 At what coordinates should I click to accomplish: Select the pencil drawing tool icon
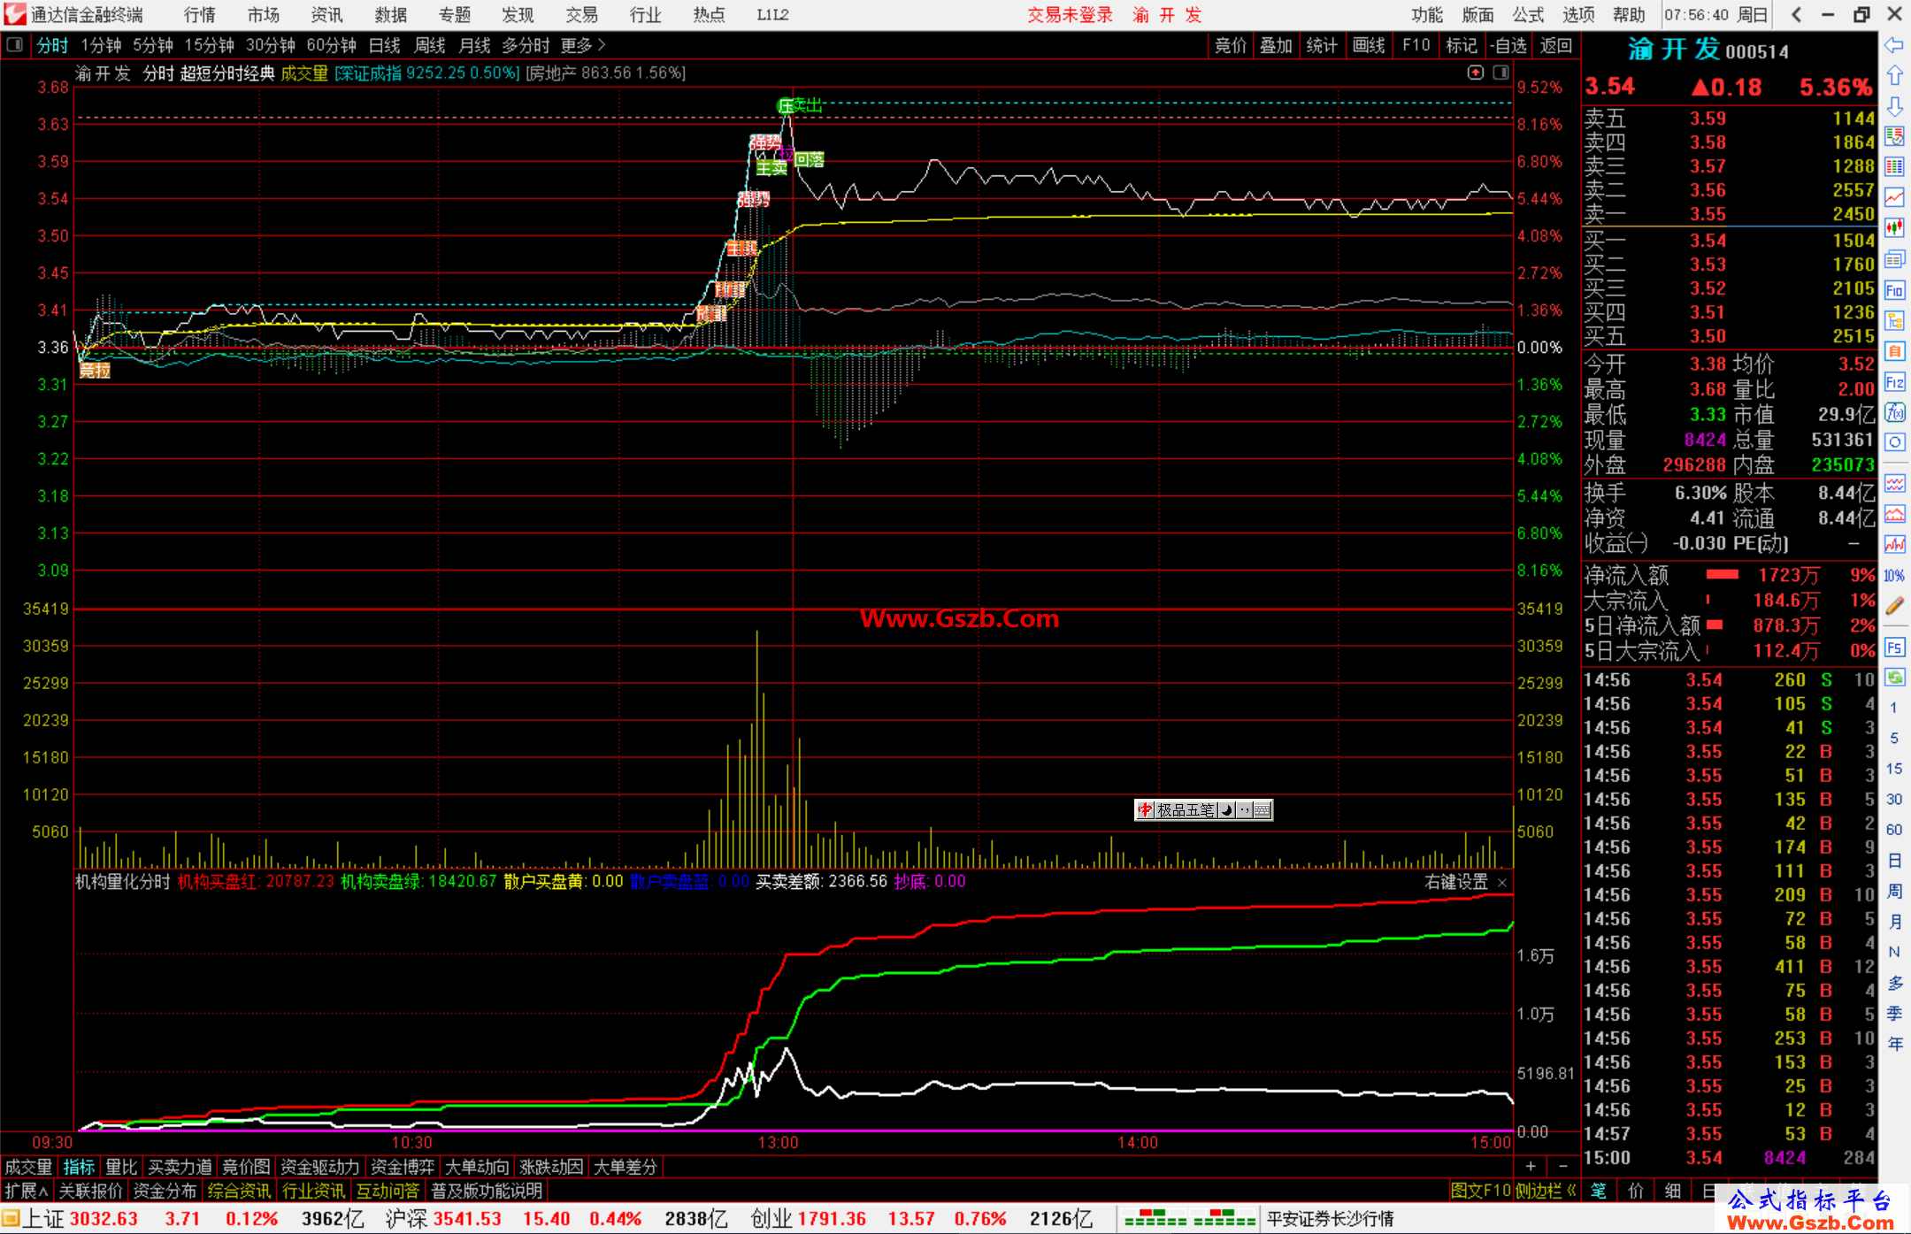click(1894, 606)
